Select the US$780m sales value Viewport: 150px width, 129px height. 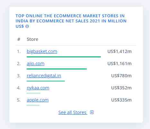coord(121,76)
